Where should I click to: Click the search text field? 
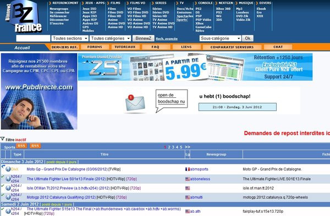[33, 38]
